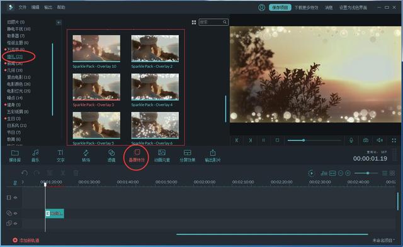403x247 pixels.
Task: Switch timeline to grid track view
Action: point(392,173)
